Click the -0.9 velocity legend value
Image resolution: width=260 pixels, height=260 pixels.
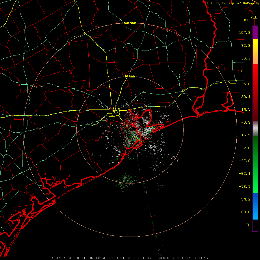pos(246,122)
